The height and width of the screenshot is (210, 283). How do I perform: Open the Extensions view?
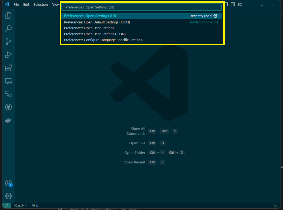[x=8, y=68]
